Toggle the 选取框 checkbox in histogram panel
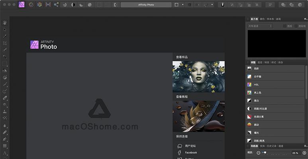Image resolution: width=308 pixels, height=159 pixels. pos(296,26)
